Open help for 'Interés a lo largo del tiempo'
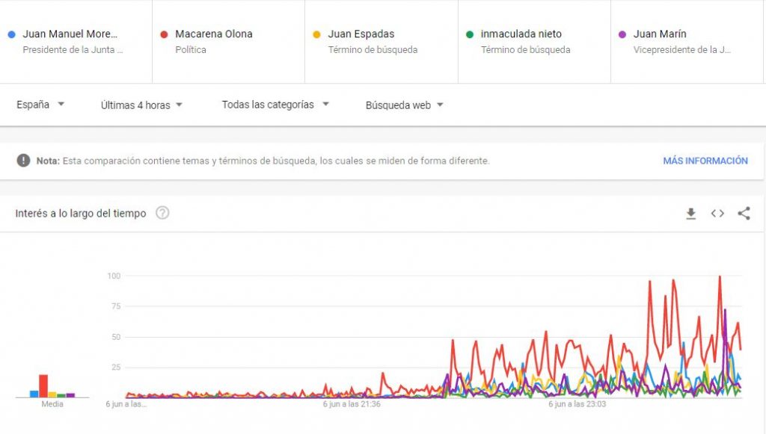Screen dimensions: 766x434 pyautogui.click(x=162, y=214)
